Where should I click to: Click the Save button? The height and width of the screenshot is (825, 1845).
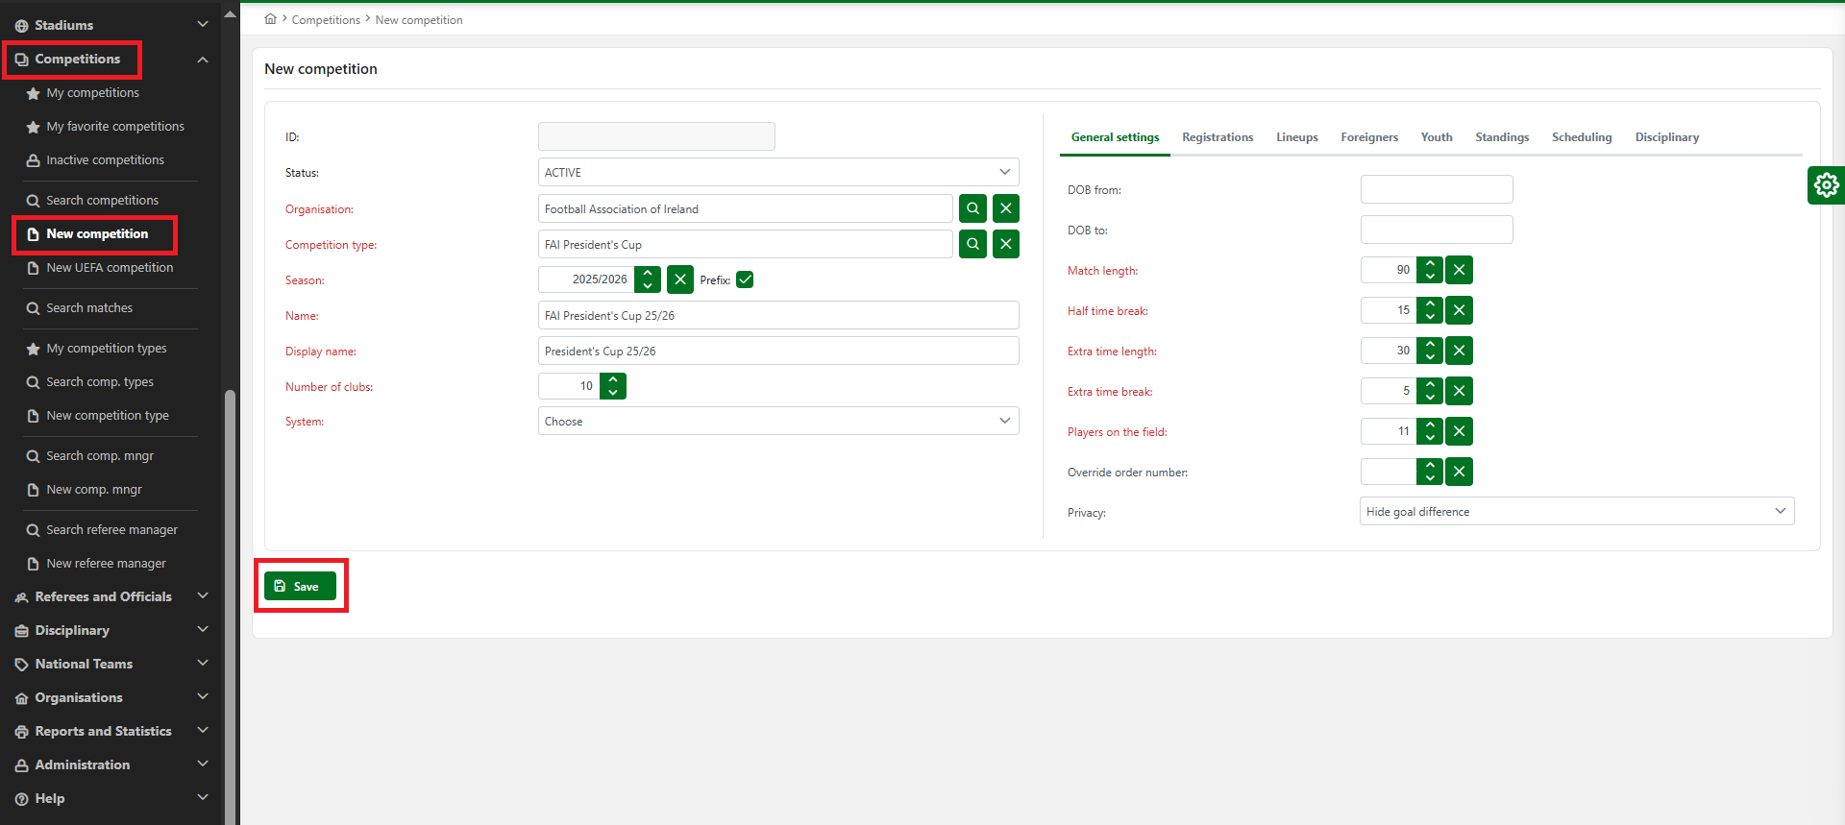300,586
